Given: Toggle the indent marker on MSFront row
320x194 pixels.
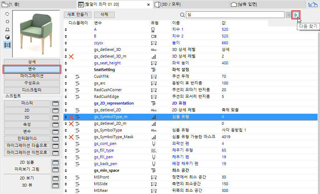Looking at the screenshot, I should pyautogui.click(x=77, y=177).
